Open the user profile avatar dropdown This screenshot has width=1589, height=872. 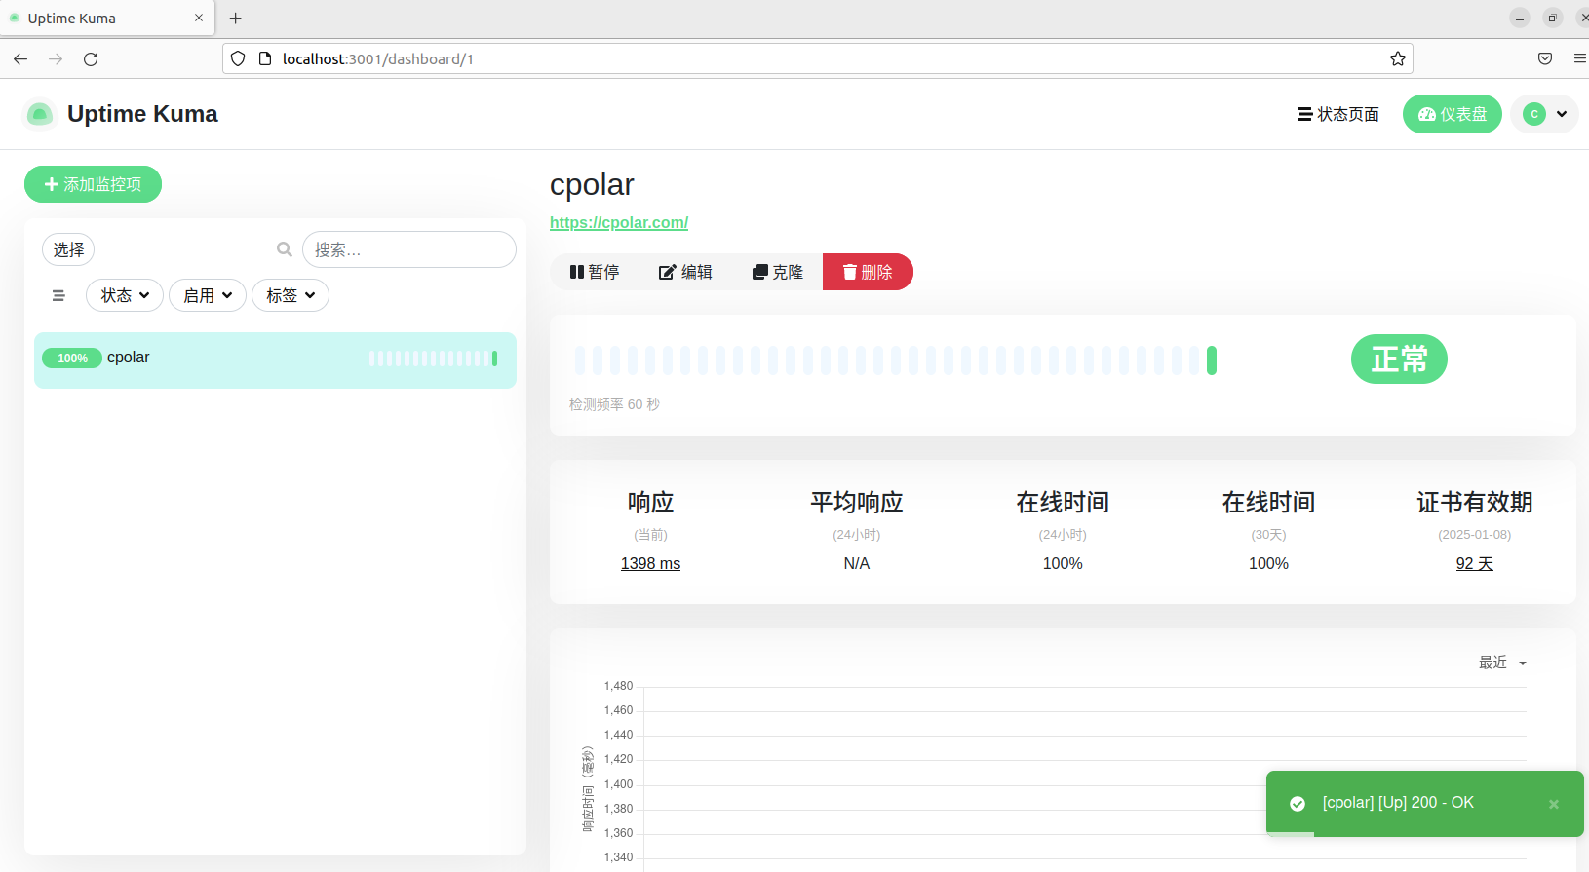1544,114
